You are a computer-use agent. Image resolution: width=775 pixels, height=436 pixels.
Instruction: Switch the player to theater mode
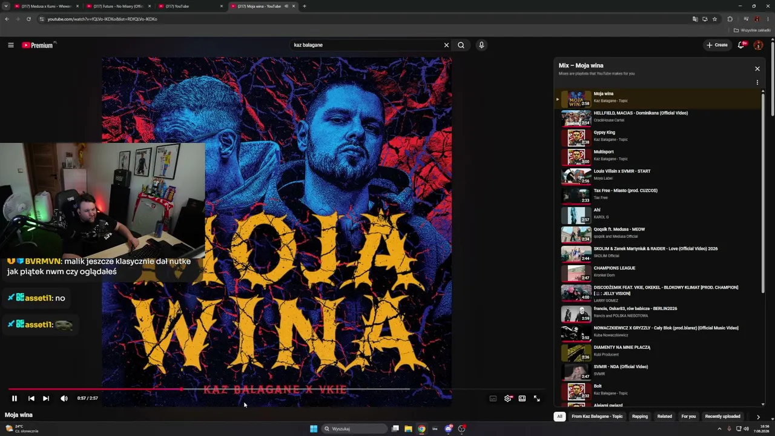(x=522, y=398)
